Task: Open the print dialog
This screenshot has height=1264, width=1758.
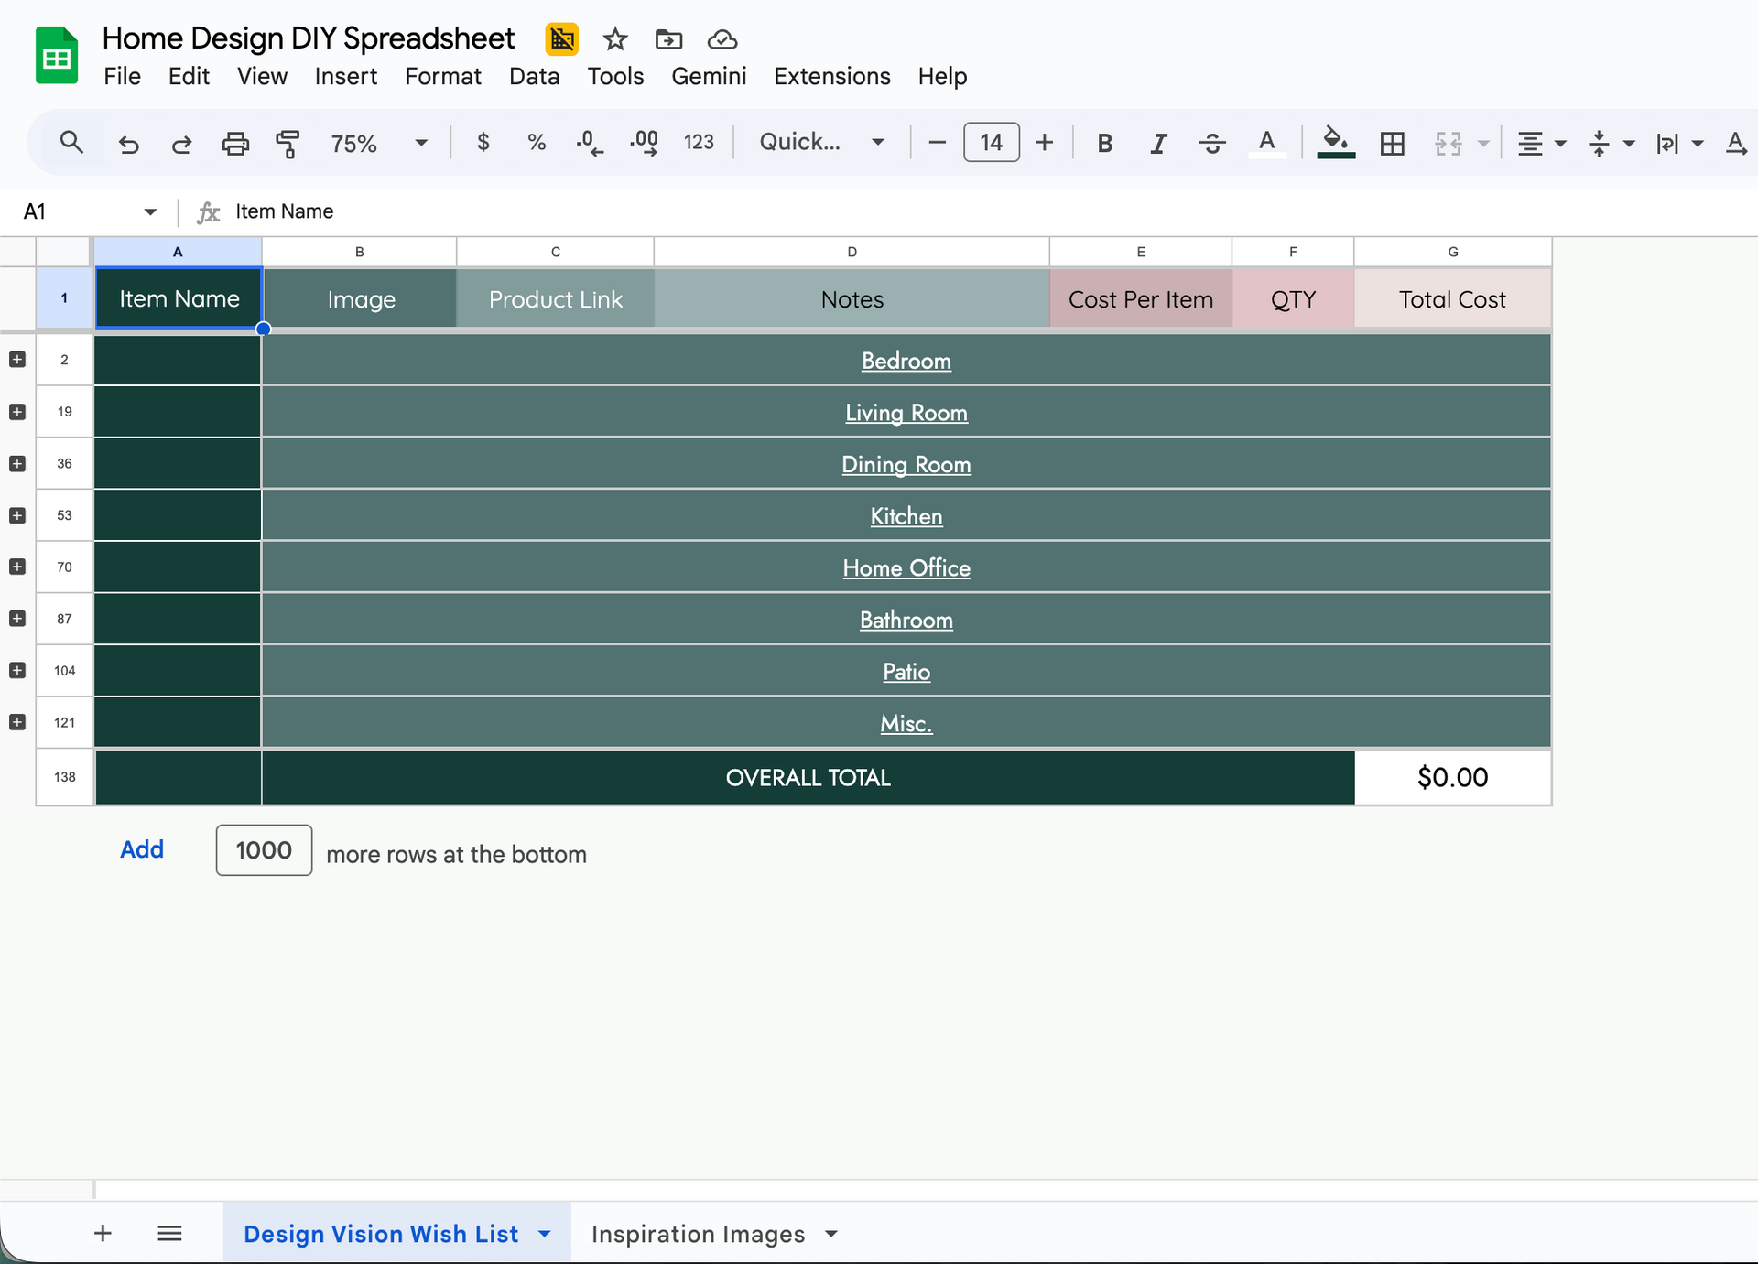Action: coord(235,143)
